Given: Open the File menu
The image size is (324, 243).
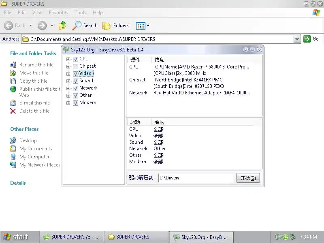Looking at the screenshot, I should click(7, 13).
